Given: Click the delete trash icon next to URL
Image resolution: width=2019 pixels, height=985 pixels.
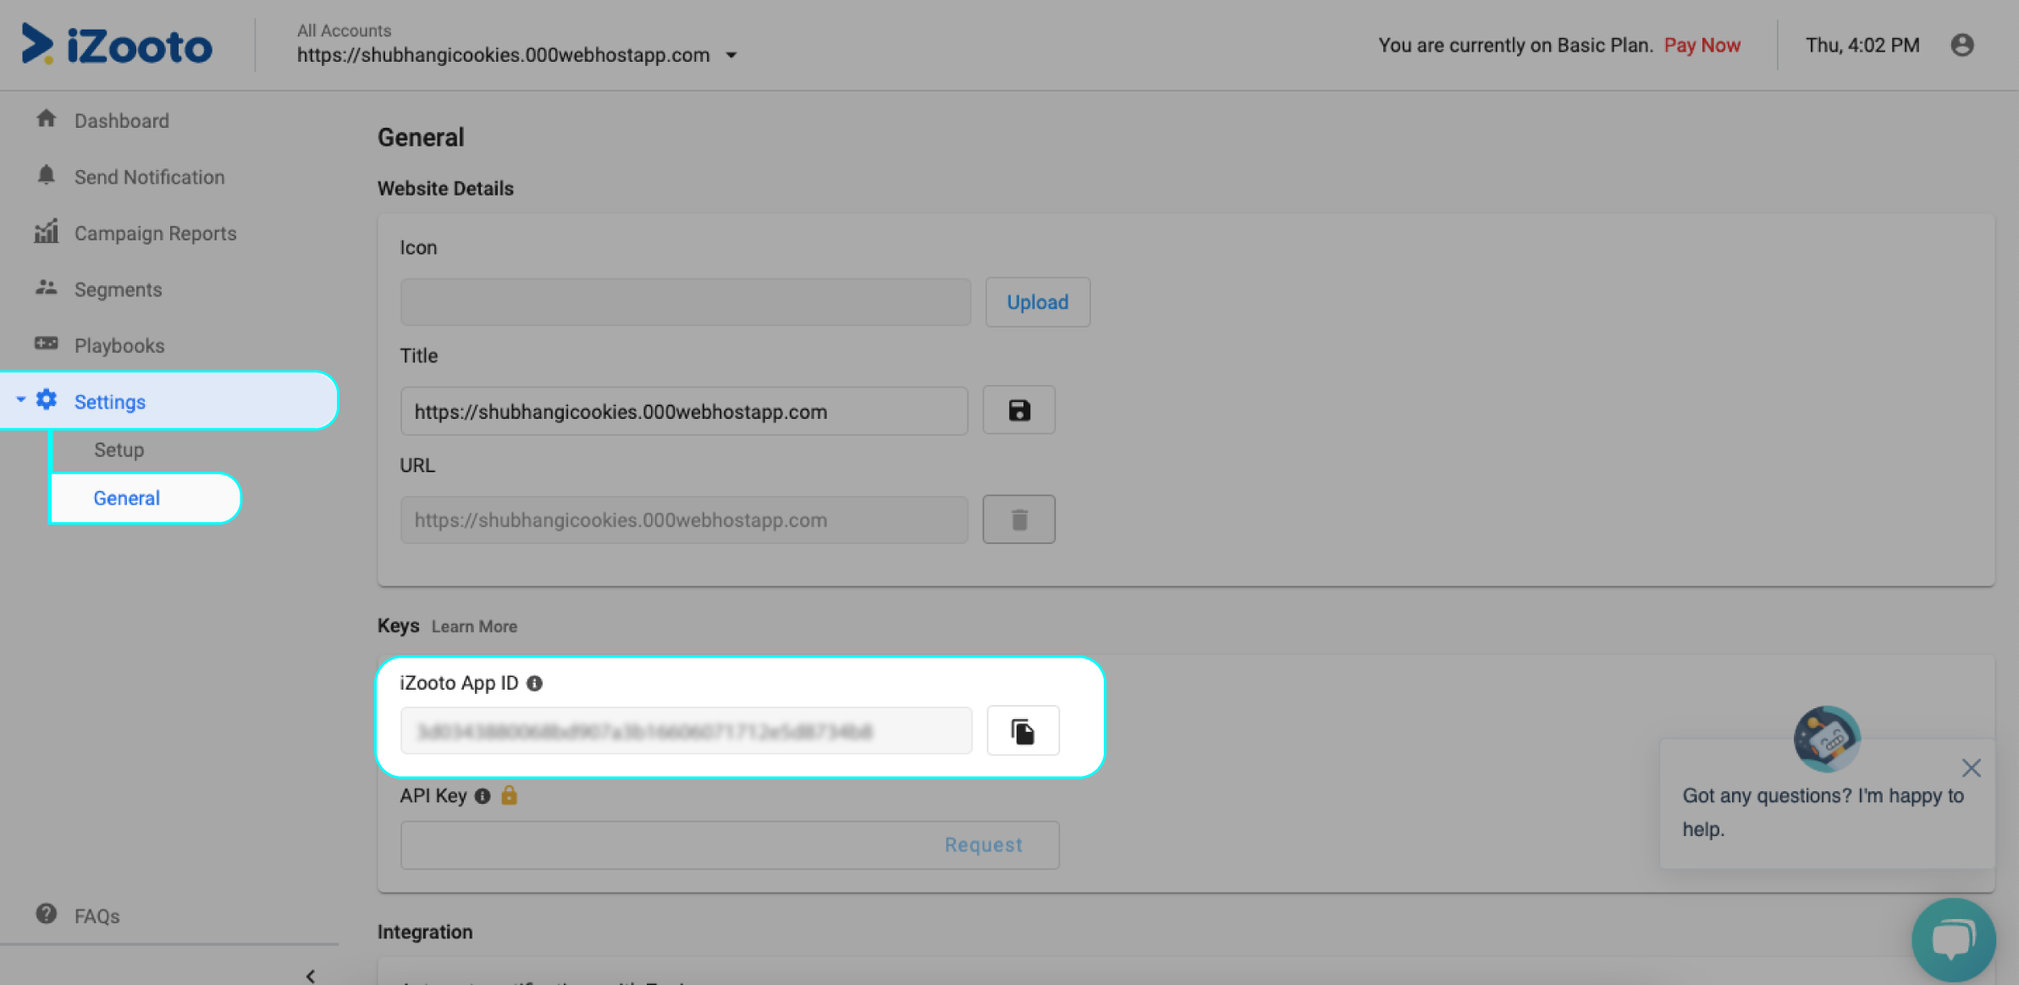Looking at the screenshot, I should [x=1018, y=519].
